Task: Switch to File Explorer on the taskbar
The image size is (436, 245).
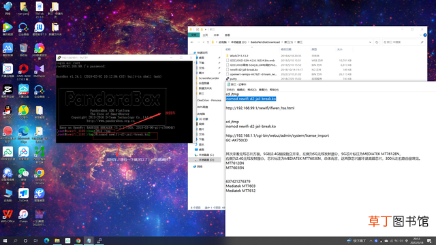Action: click(57, 240)
